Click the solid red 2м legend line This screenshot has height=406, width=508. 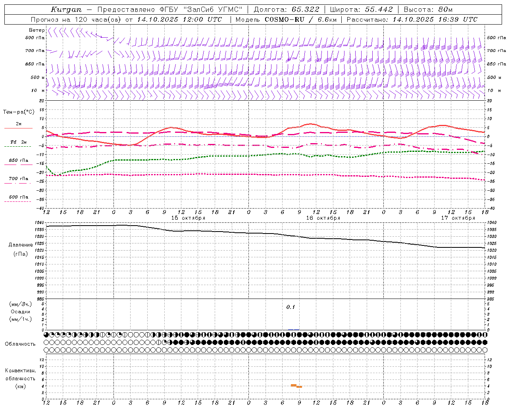coord(18,128)
